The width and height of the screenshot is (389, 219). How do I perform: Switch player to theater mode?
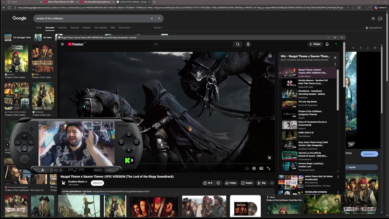tap(261, 168)
